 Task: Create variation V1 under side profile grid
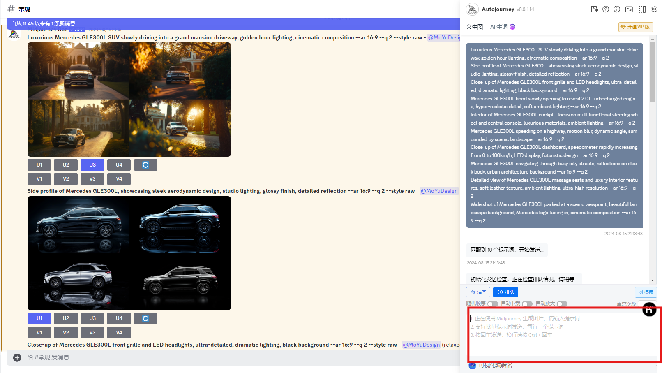(x=39, y=332)
